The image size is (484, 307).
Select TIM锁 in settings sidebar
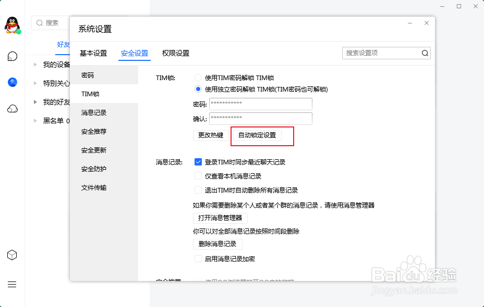[x=104, y=94]
